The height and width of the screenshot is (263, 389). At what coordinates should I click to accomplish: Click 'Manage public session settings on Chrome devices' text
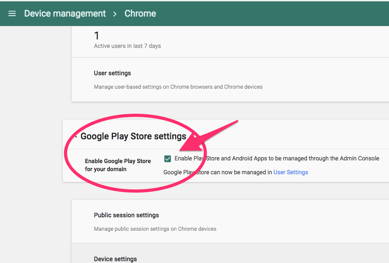[x=155, y=229]
